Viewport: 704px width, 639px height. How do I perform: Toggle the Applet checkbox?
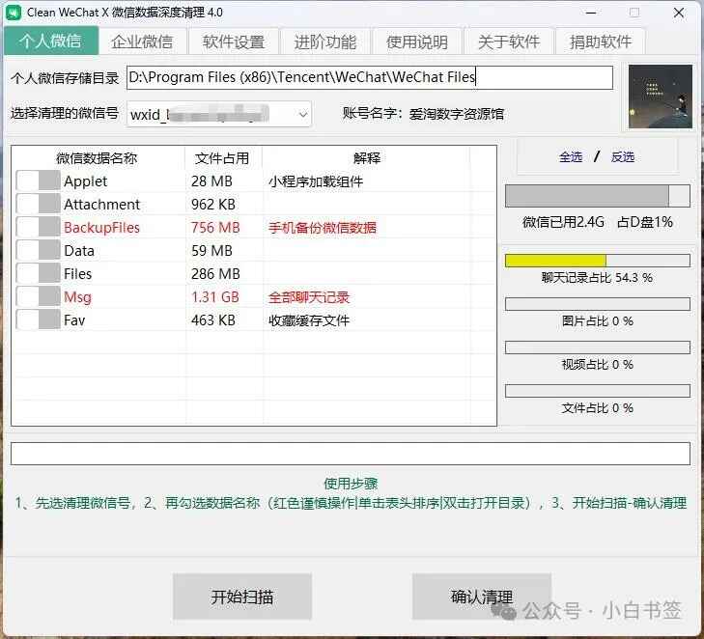pyautogui.click(x=38, y=181)
